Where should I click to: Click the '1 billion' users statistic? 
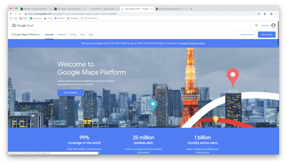point(202,138)
